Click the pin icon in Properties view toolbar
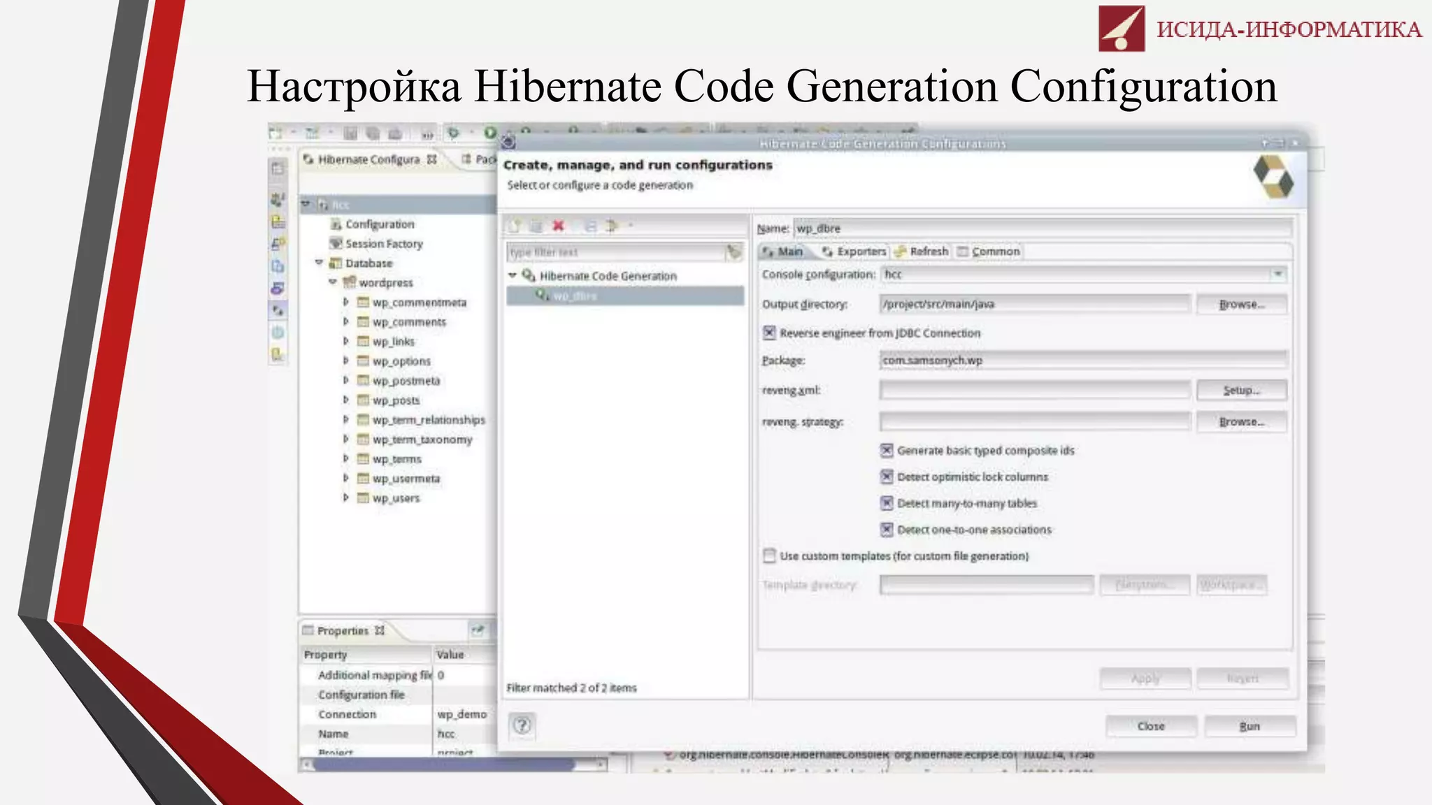Screen dimensions: 1432x805 coord(478,630)
